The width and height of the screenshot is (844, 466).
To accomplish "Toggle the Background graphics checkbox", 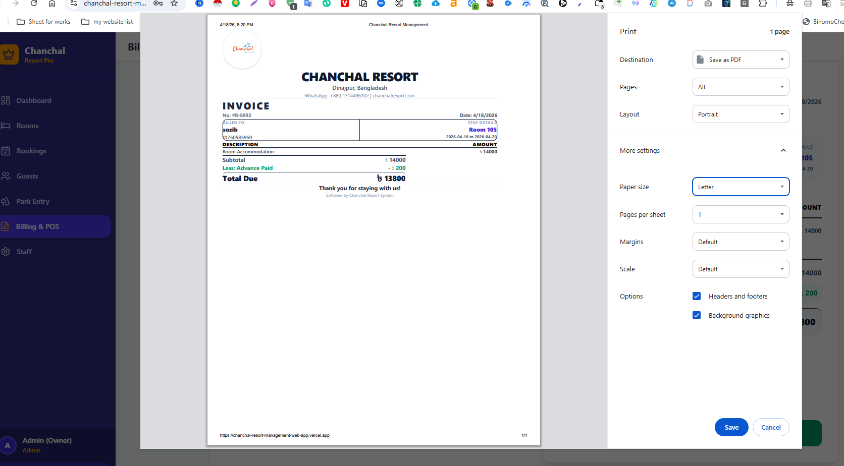I will [x=697, y=315].
